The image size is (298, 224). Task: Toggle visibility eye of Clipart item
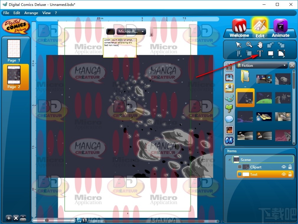coord(284,167)
